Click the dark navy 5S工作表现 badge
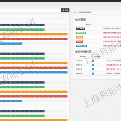Viewport: 121px width, 121px height. [80, 29]
